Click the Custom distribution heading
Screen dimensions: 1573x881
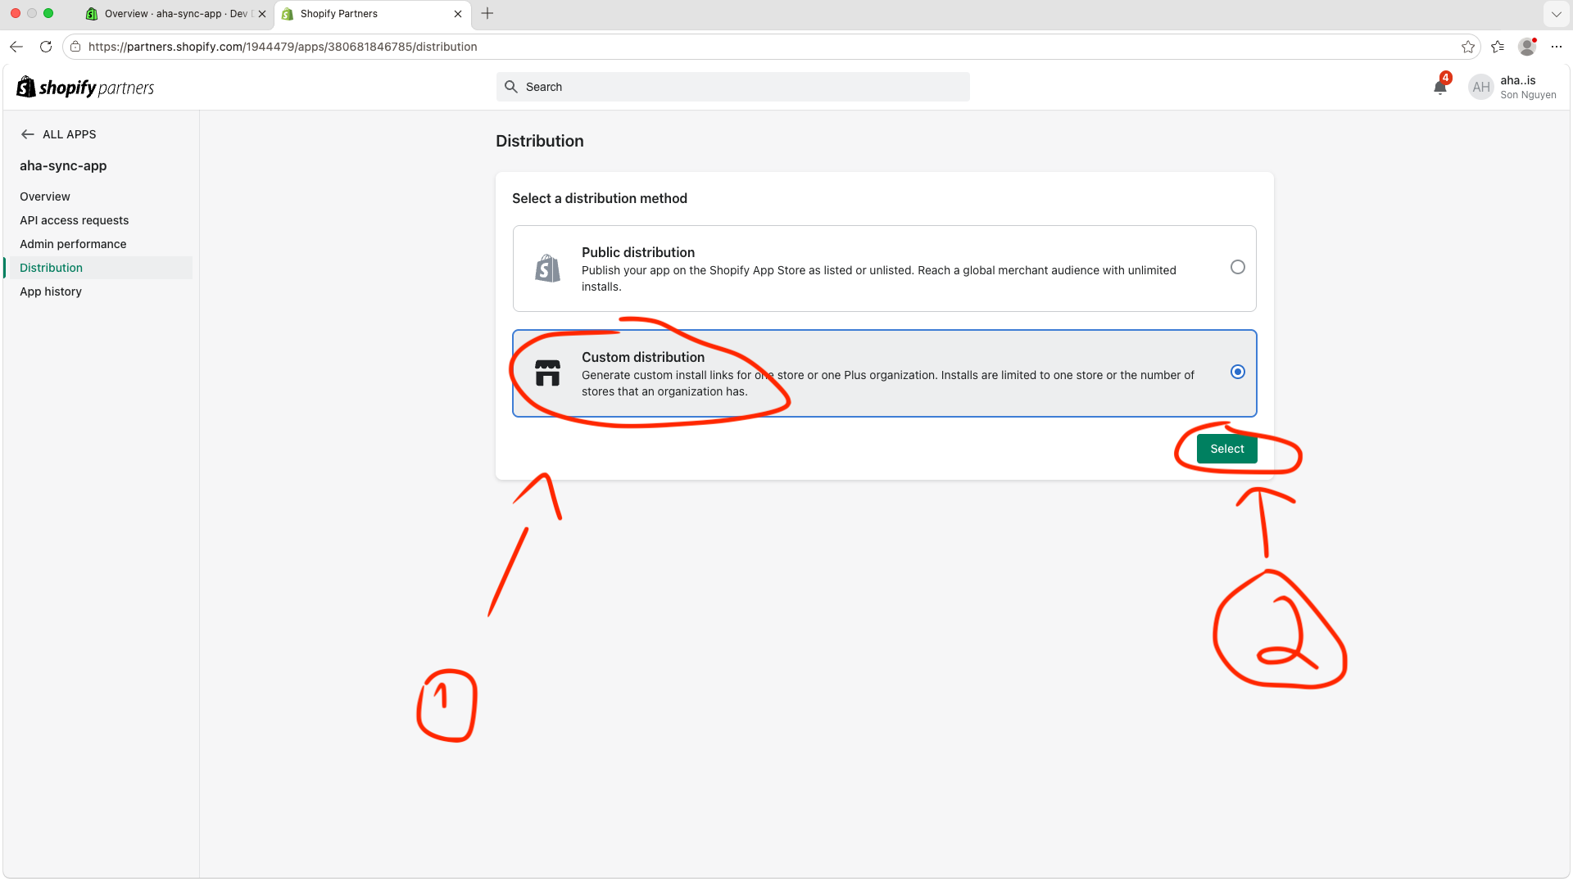(643, 357)
